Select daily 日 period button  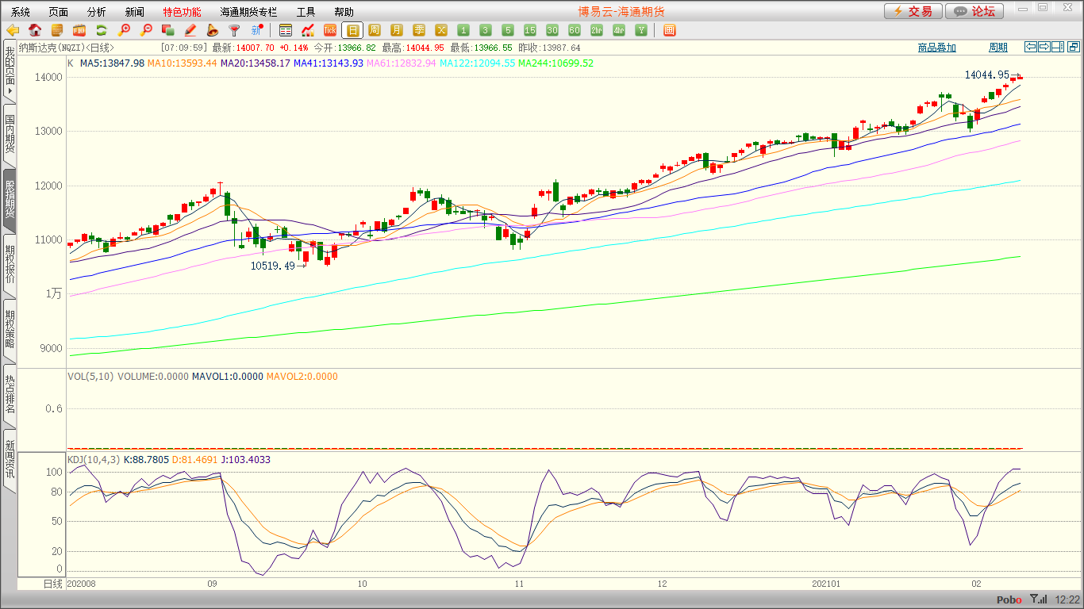[352, 30]
